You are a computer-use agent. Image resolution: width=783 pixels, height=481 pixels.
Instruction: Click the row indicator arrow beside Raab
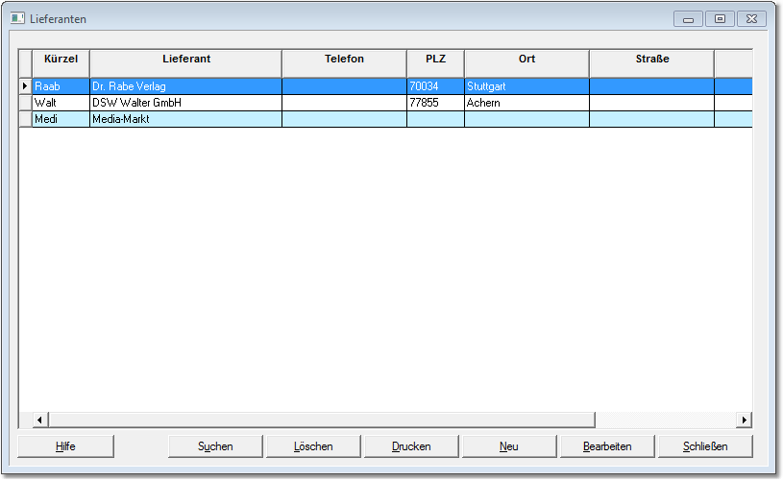coord(25,86)
